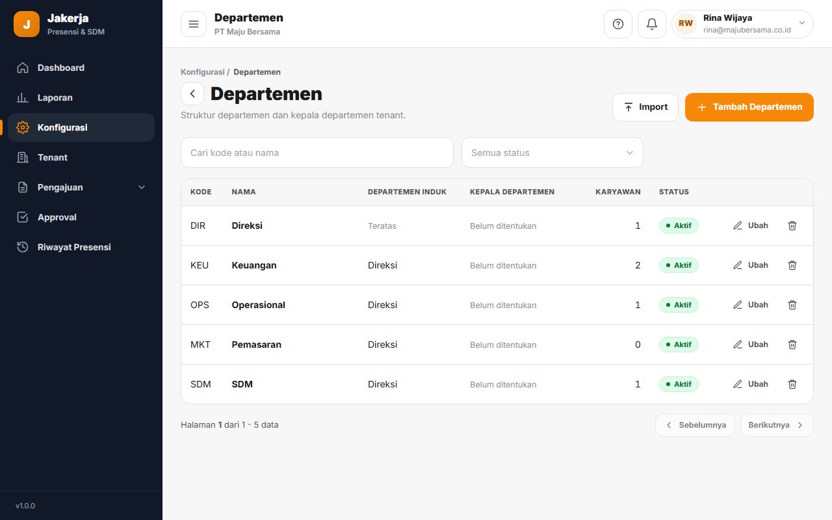Select Konfigurasi in the sidebar
Screen dimensions: 832x520
81,127
